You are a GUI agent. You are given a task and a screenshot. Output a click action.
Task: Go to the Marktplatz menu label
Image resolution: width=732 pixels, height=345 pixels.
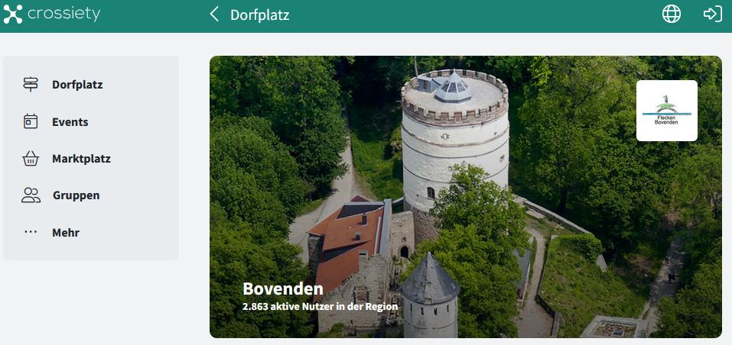(81, 159)
